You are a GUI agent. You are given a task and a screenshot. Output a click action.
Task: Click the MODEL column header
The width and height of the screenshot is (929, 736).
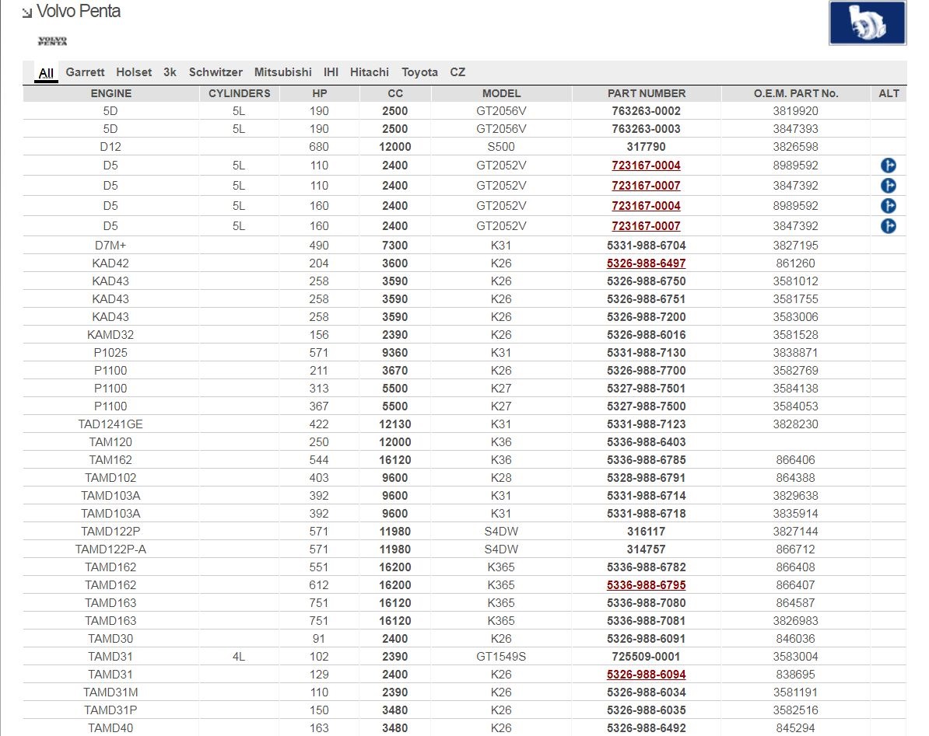tap(501, 93)
